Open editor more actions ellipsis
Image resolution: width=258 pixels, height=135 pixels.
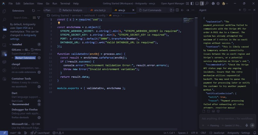[193, 10]
